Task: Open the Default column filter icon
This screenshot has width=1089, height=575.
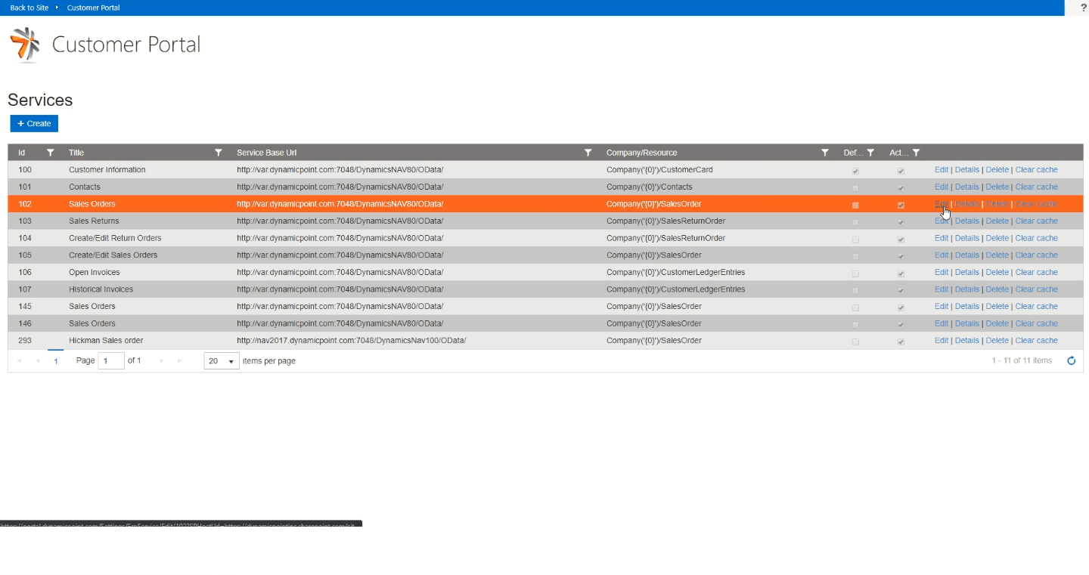Action: pos(870,153)
